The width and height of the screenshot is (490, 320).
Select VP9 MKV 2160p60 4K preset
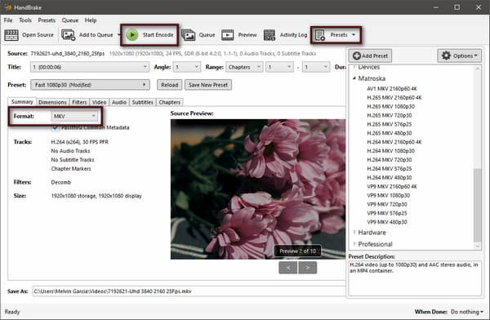[392, 186]
